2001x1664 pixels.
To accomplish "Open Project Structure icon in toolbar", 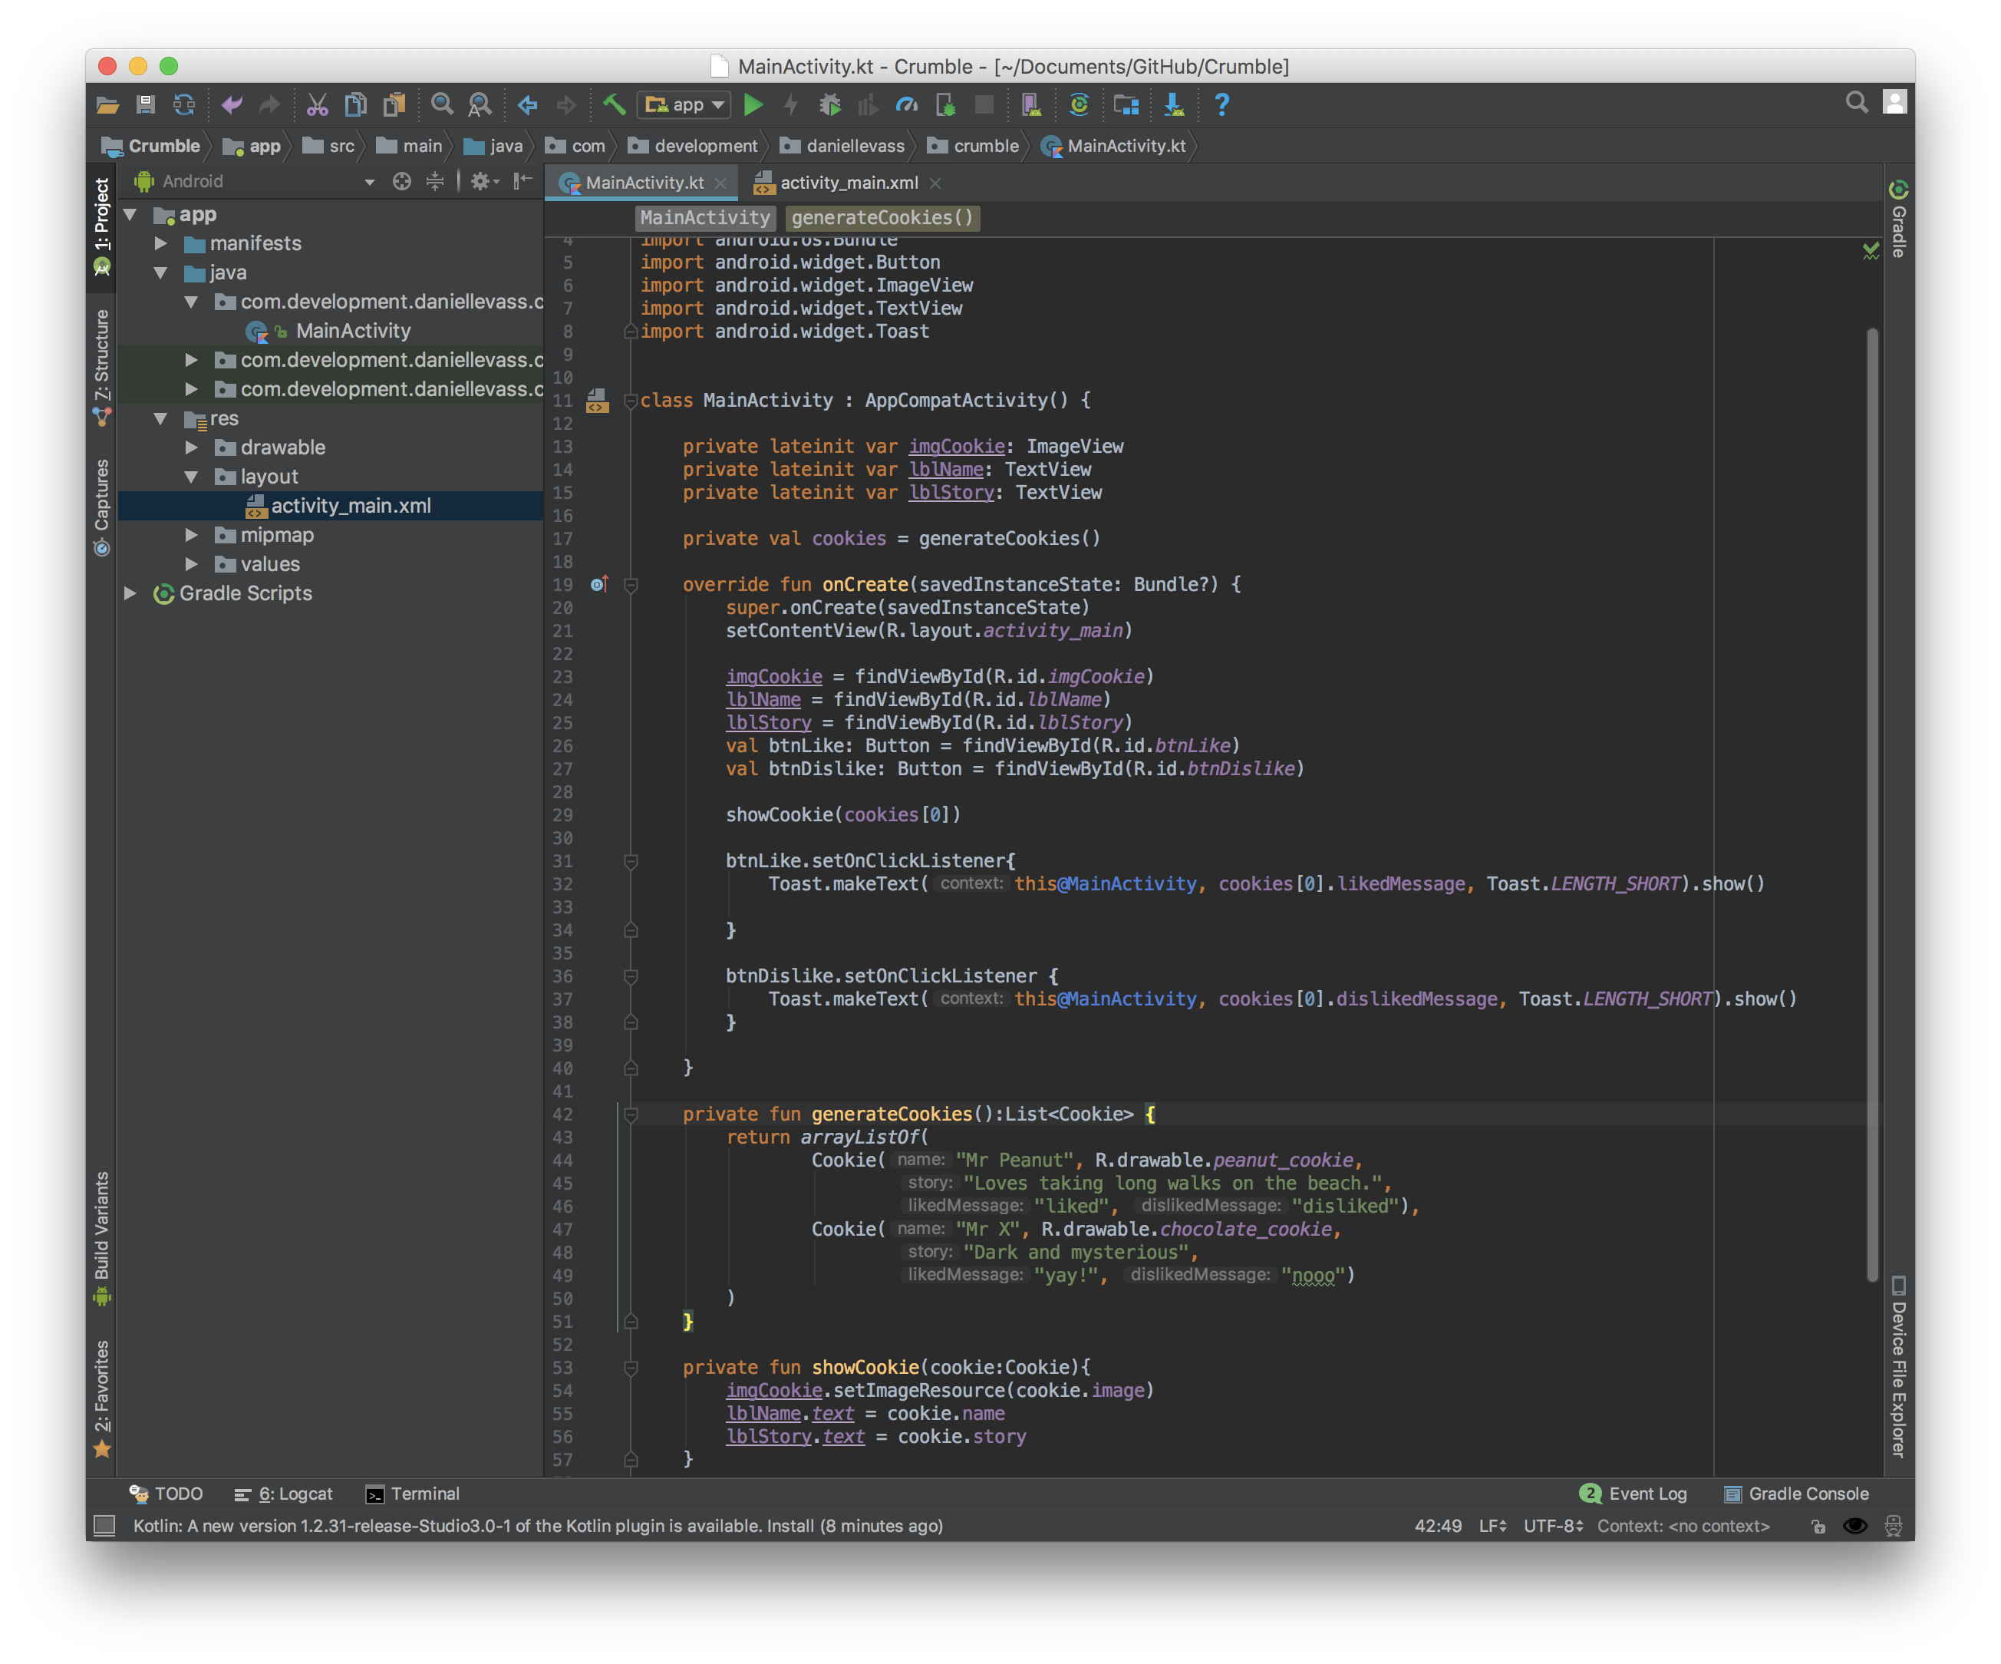I will pyautogui.click(x=1126, y=105).
